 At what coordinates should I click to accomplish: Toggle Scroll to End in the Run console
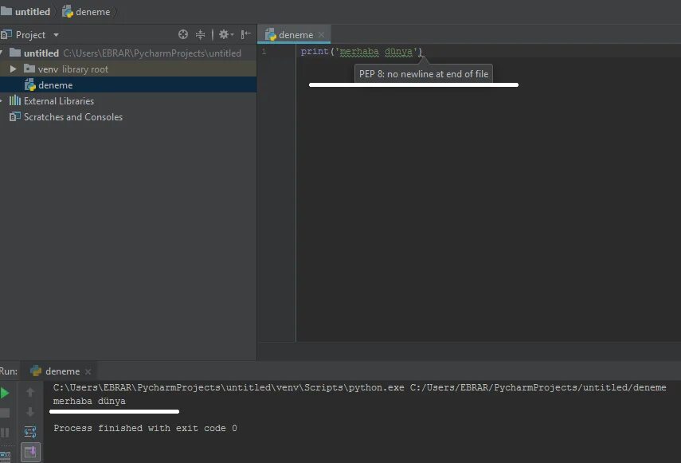click(x=30, y=452)
